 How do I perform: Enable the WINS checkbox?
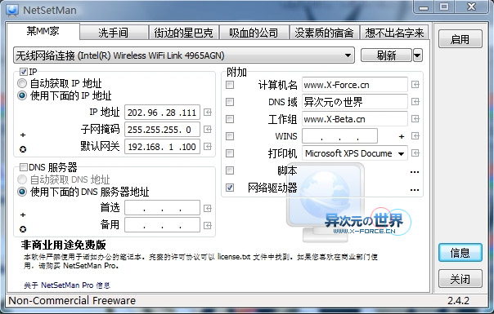click(230, 135)
